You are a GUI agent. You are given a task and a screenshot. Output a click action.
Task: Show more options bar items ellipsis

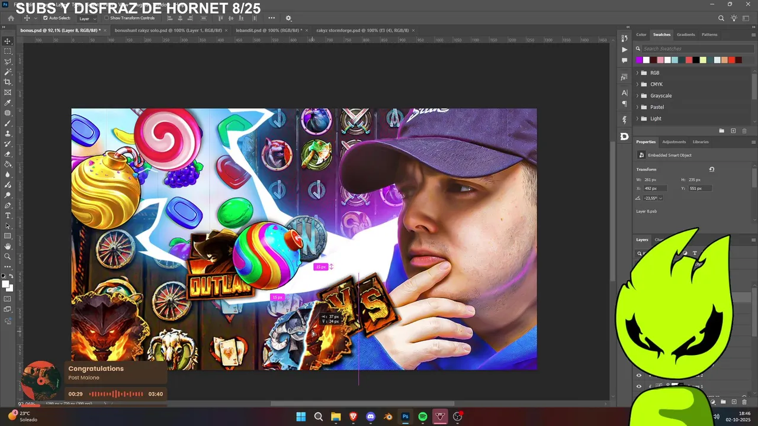tap(271, 18)
